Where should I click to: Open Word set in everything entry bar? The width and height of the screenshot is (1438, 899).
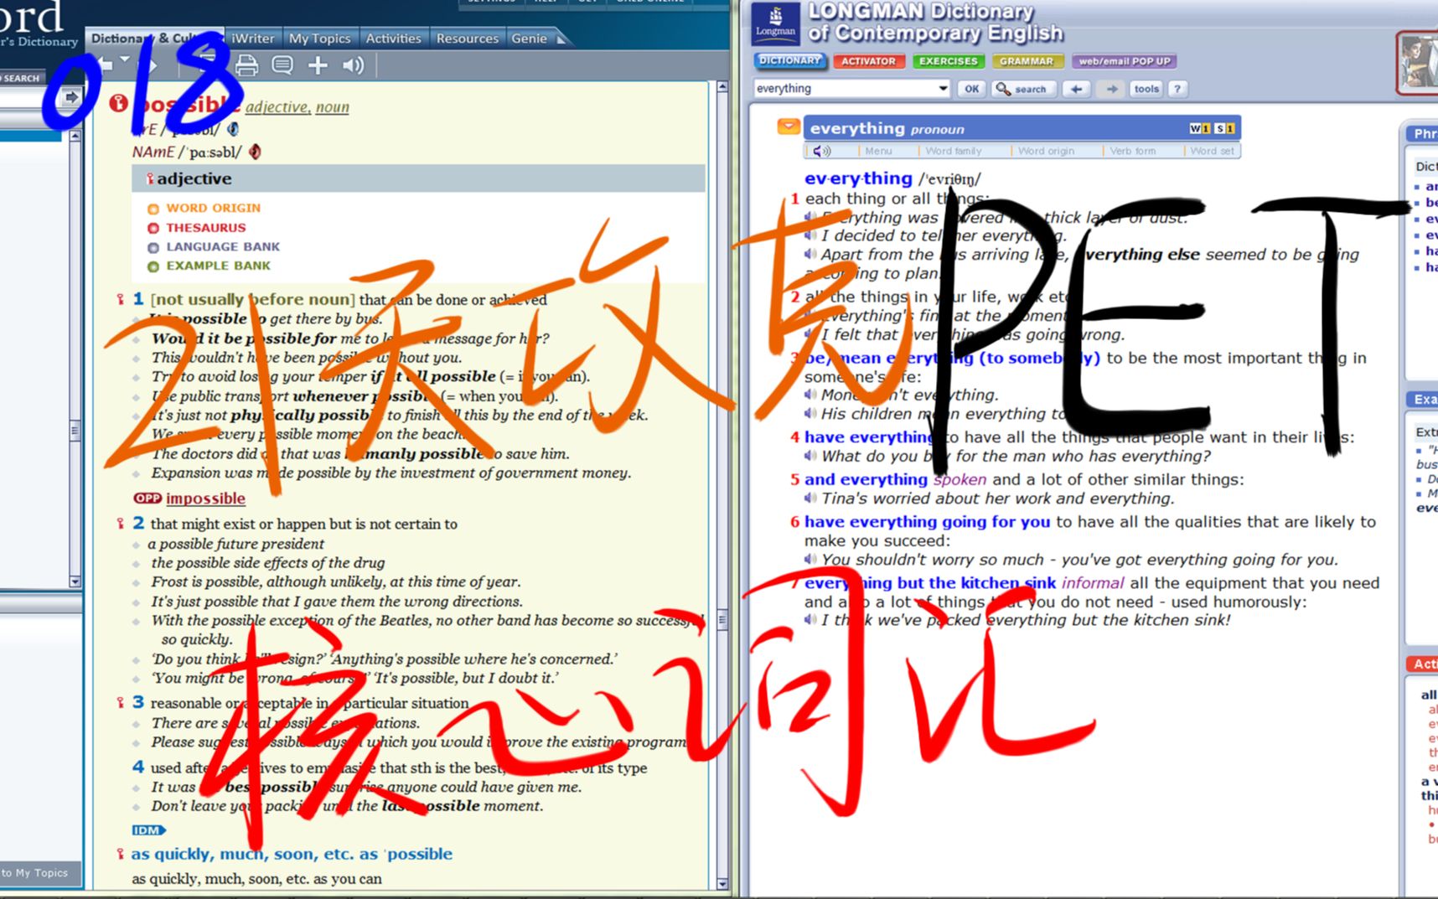tap(1212, 151)
